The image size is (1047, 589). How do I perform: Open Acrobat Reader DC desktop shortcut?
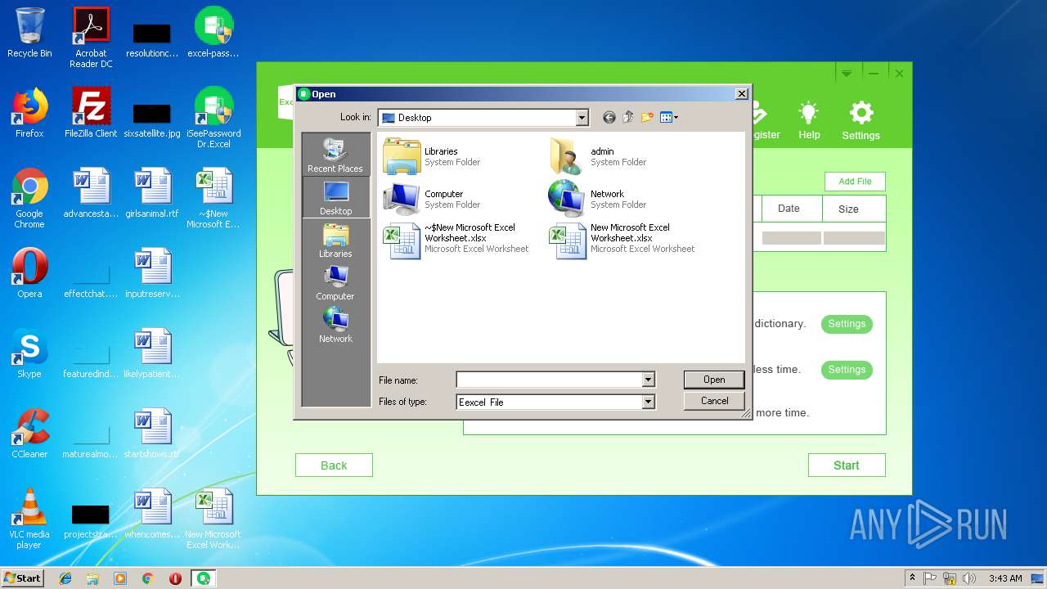tap(91, 38)
